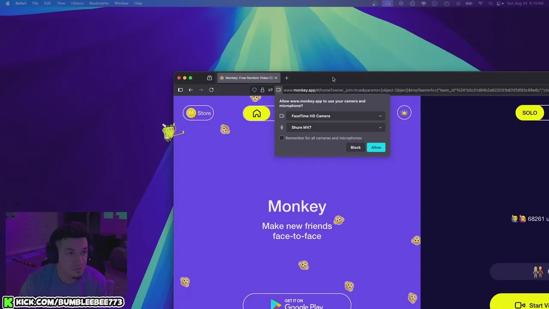Screen dimensions: 549x309
Task: Click the battery status icon
Action: click(469, 3)
